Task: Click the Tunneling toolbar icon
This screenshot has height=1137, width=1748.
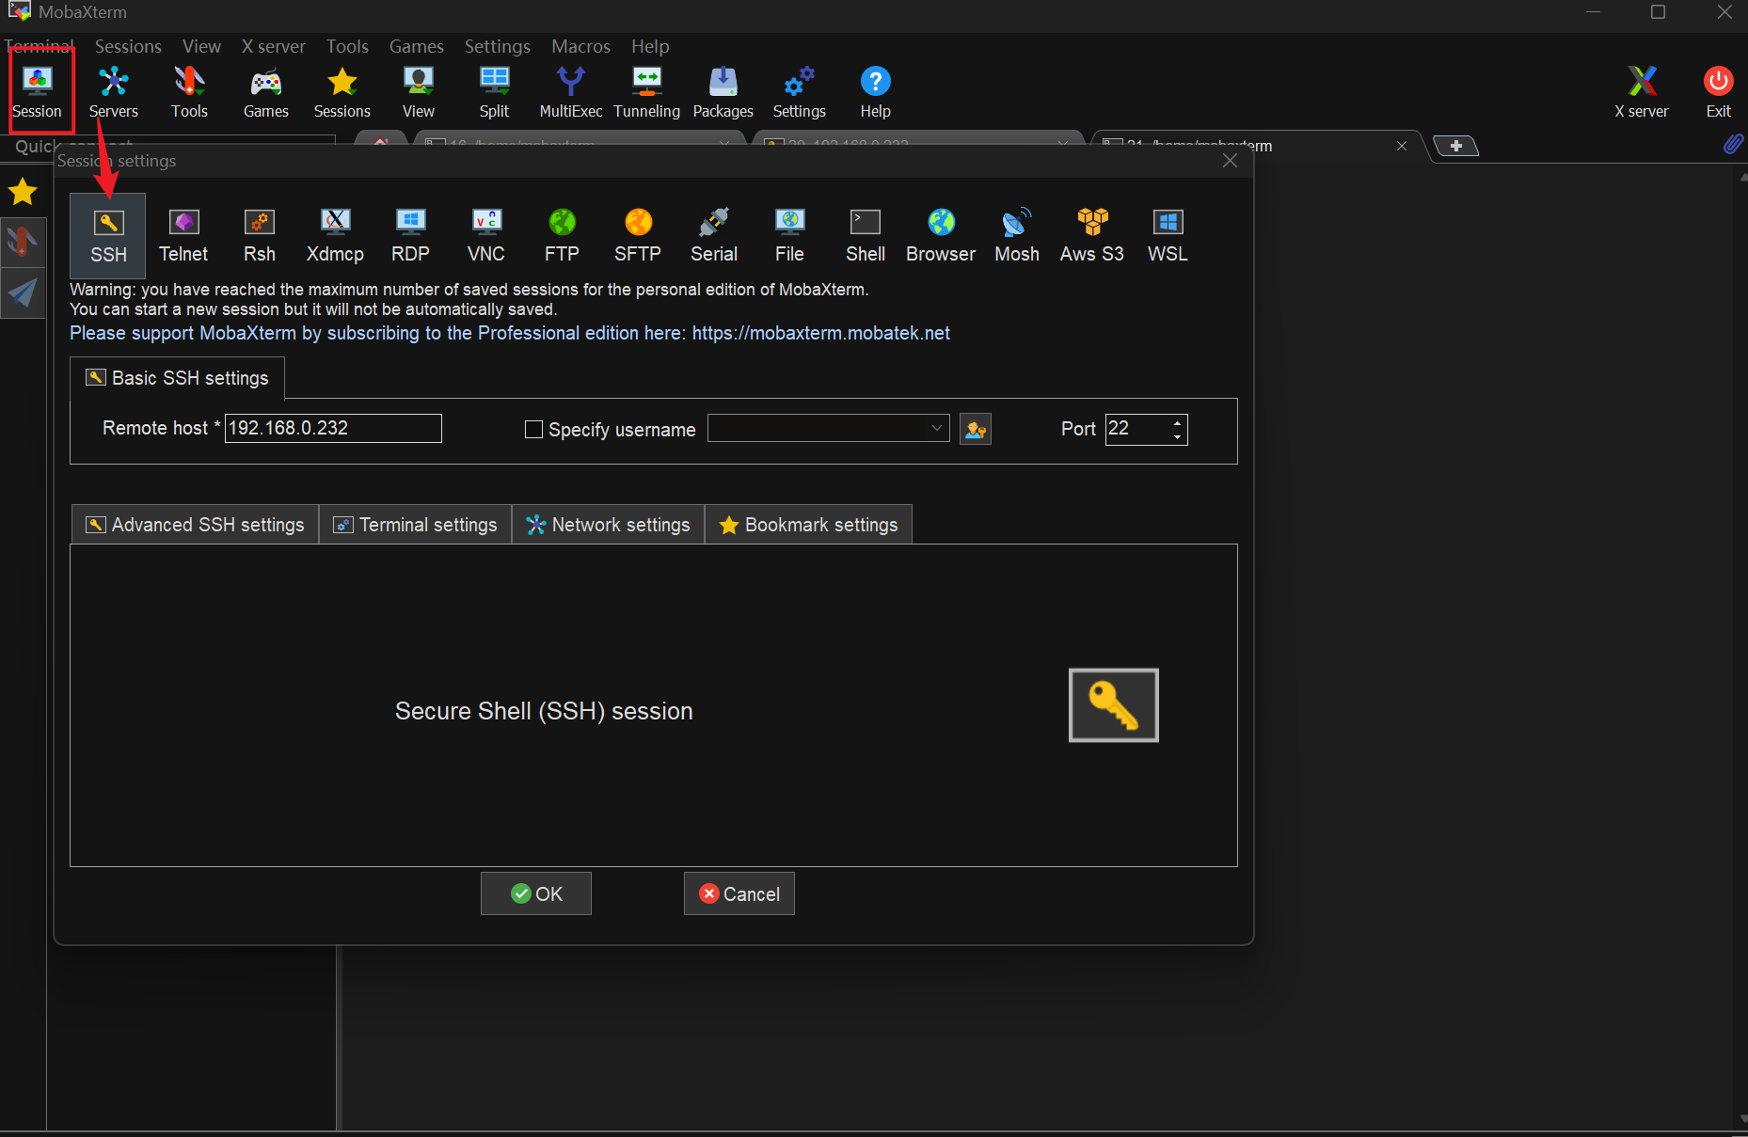Action: coord(646,92)
